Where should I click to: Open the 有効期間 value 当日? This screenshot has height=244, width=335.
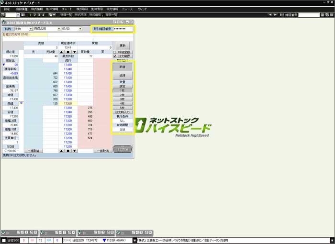point(123,129)
